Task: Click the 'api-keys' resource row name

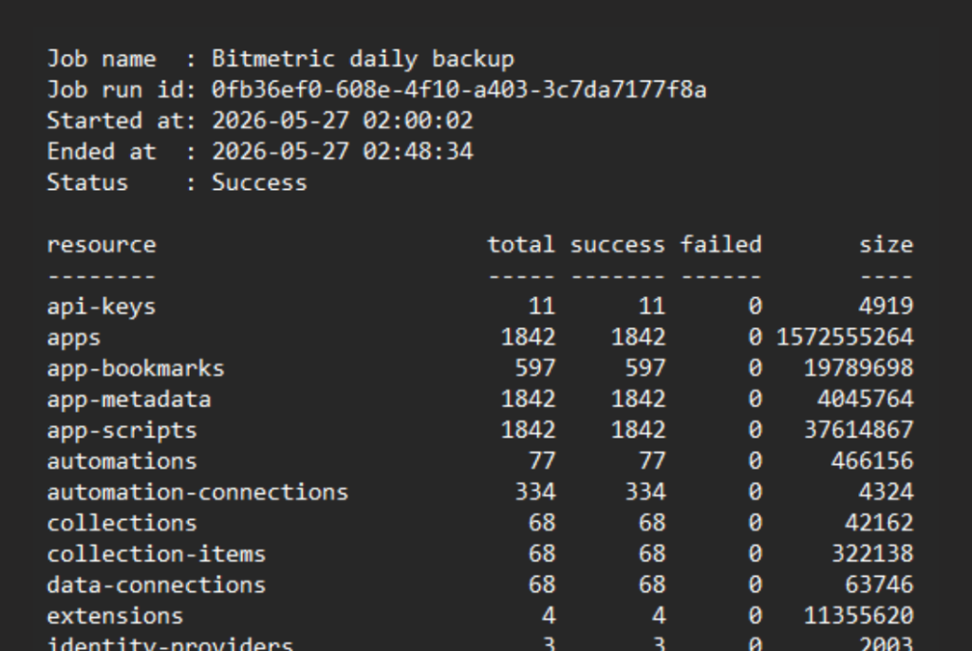Action: pyautogui.click(x=102, y=307)
